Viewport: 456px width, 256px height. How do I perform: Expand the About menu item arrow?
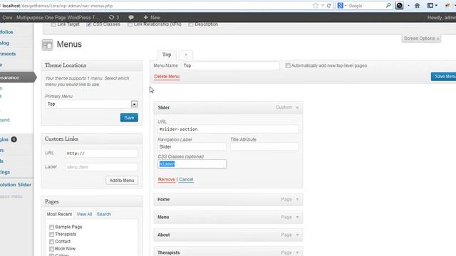coord(297,235)
